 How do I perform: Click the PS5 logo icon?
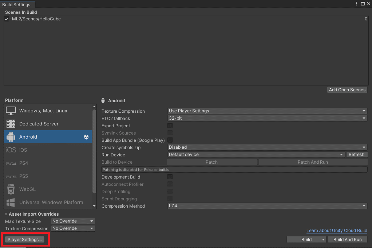[x=11, y=177]
